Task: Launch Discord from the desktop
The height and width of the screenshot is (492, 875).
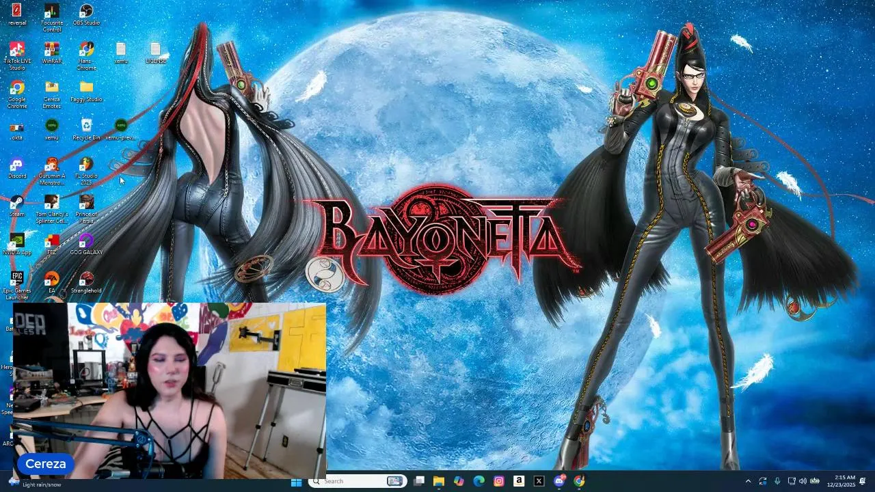Action: point(17,167)
